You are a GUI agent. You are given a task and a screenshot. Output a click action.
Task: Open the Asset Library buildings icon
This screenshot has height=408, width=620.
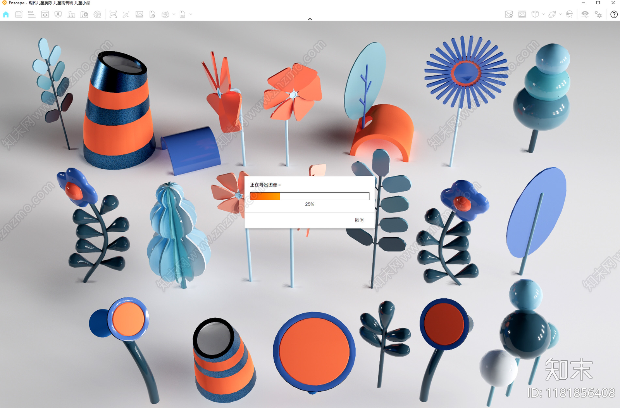coord(71,14)
